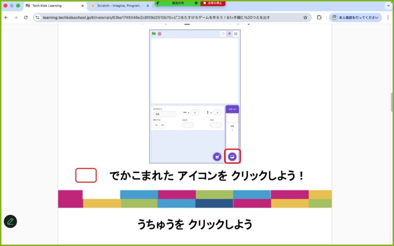This screenshot has width=394, height=246.
Task: Click the red-outlined choose backdrop icon
Action: (x=232, y=156)
